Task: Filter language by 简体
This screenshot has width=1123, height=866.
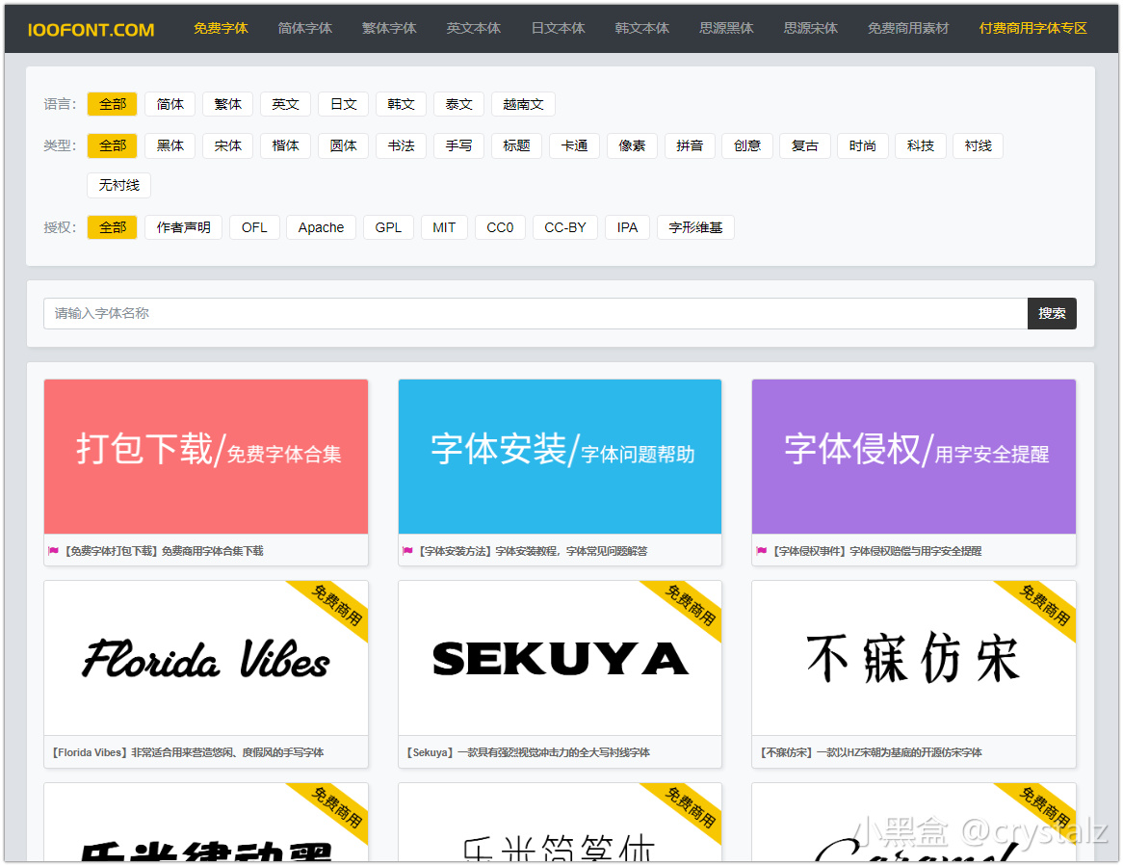Action: 170,104
